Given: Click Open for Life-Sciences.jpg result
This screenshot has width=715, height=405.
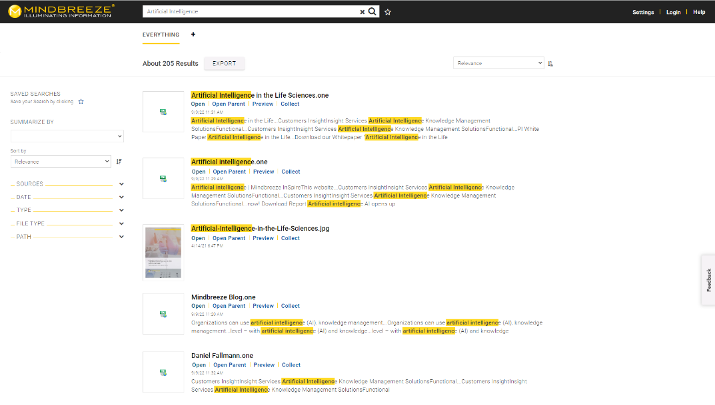Looking at the screenshot, I should [x=198, y=238].
